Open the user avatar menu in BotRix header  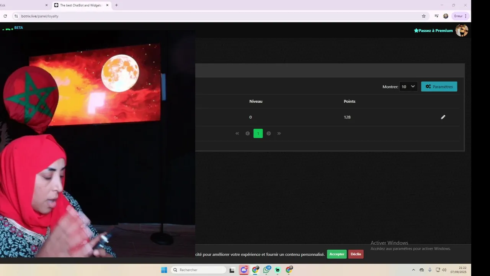(x=462, y=30)
